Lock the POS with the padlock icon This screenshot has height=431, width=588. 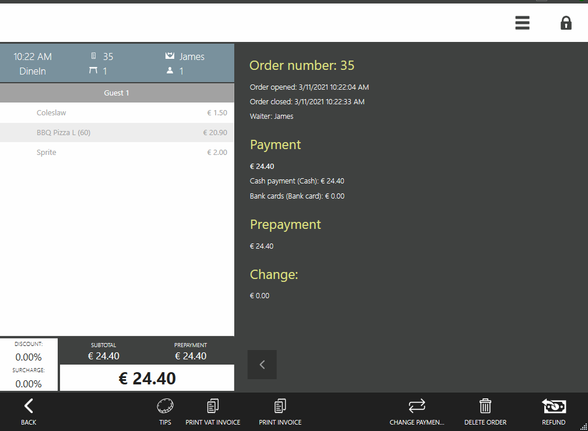click(x=565, y=23)
